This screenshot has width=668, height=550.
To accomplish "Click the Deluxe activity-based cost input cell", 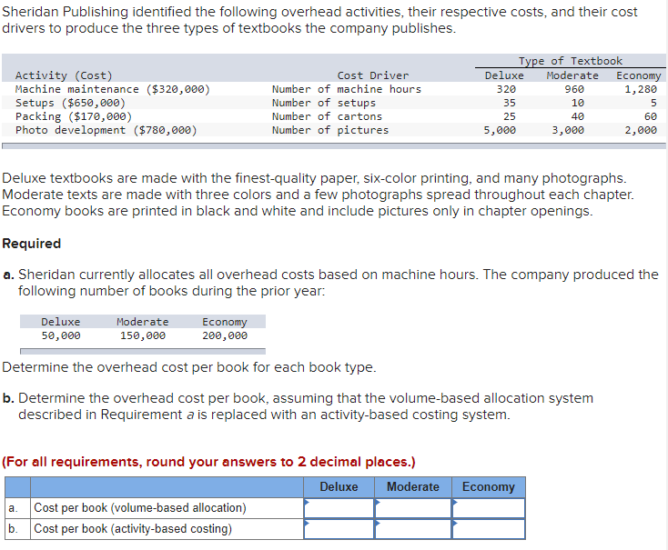I will coord(339,529).
